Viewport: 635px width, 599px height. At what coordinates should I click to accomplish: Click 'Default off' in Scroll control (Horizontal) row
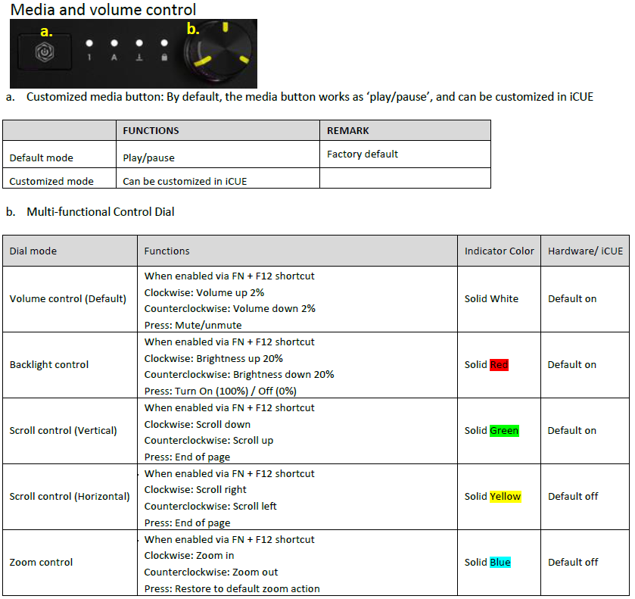point(573,497)
